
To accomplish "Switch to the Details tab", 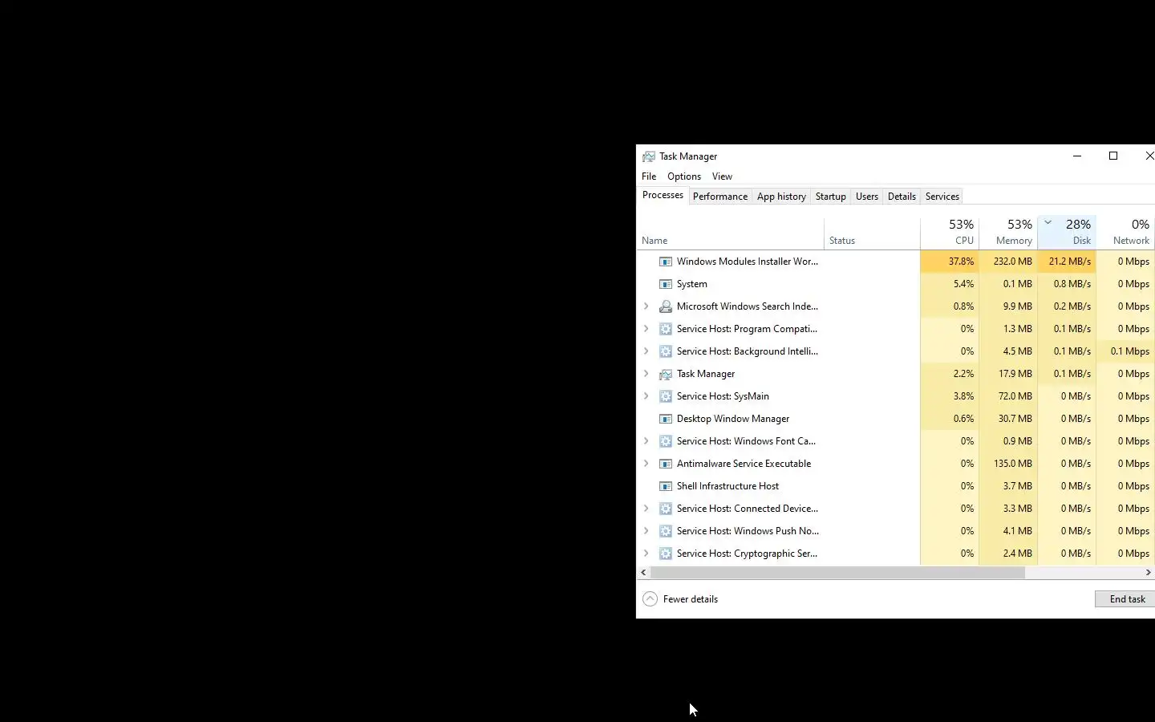I will pyautogui.click(x=902, y=197).
